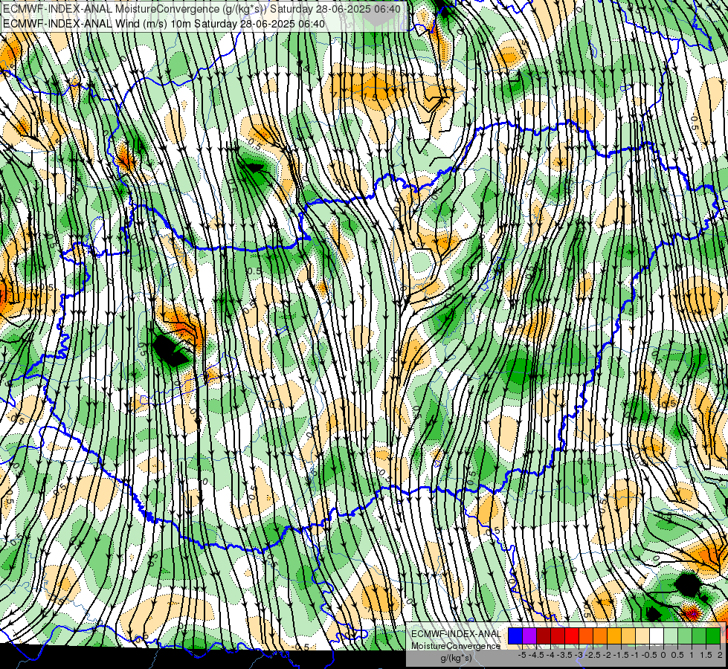Click the -4.5 legend tick label
Screen dimensions: 728x669
tap(536, 655)
